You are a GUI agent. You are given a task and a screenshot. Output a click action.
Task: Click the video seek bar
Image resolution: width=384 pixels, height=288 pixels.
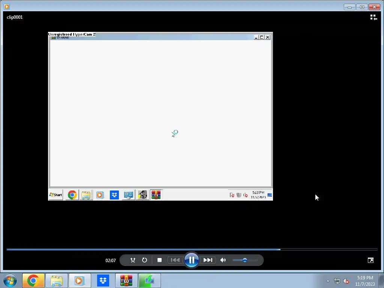click(192, 249)
